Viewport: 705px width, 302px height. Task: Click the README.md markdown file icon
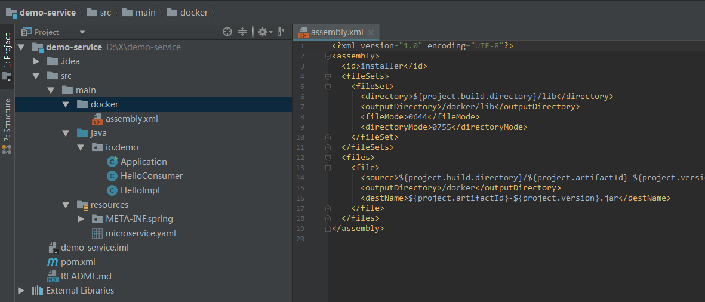coord(53,276)
